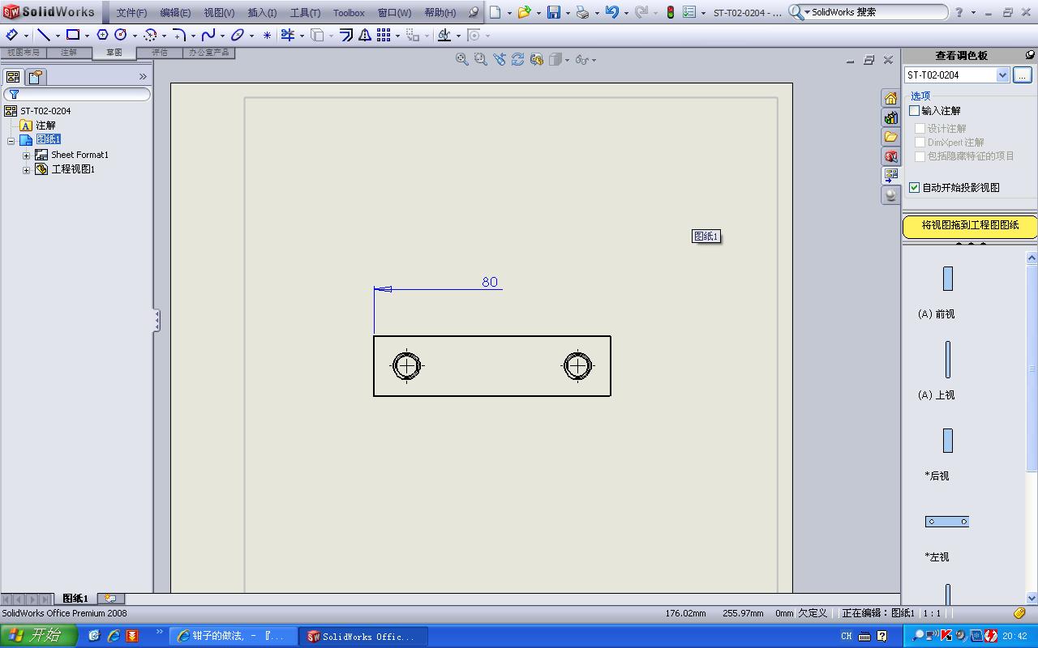Open the Line tool dropdown arrow
Viewport: 1038px width, 648px height.
pos(58,36)
